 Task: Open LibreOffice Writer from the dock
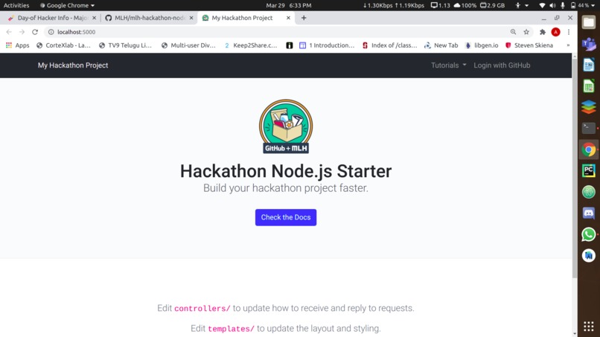click(589, 65)
